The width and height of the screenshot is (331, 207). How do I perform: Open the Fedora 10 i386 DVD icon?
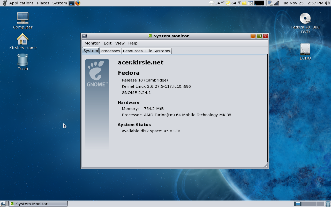(305, 18)
